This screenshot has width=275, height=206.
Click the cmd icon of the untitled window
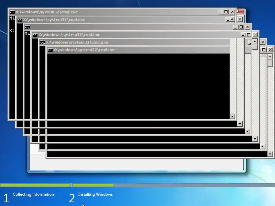[x=27, y=27]
